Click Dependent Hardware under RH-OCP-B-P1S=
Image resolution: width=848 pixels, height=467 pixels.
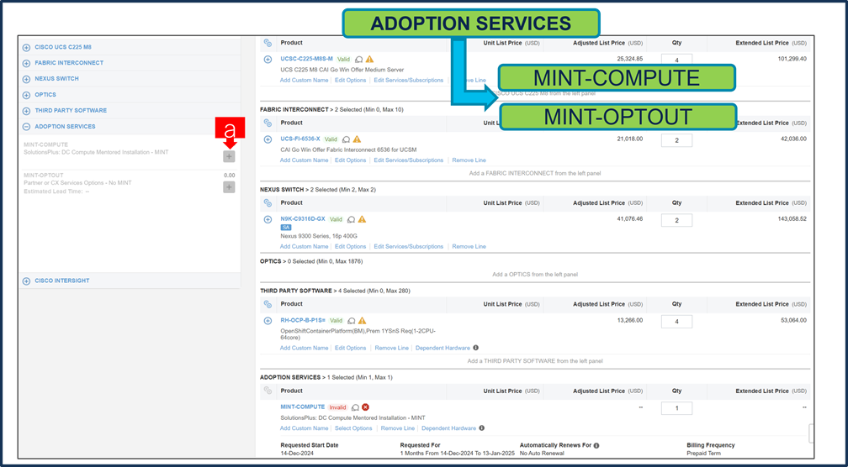pos(443,348)
